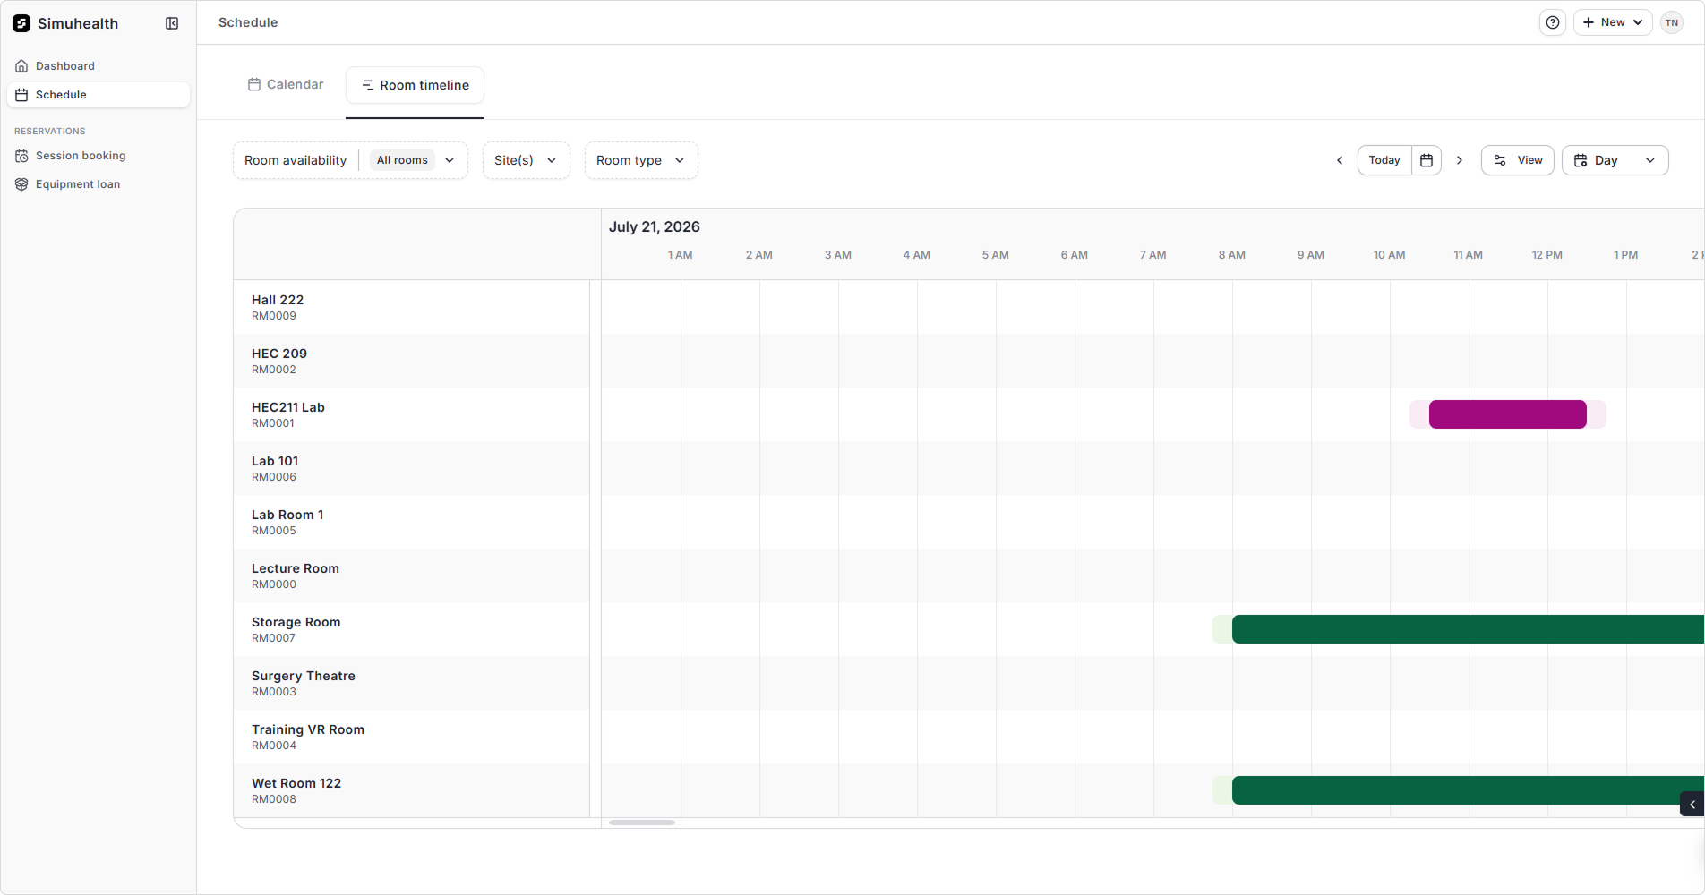
Task: Open Dashboard from the sidebar
Action: (x=99, y=66)
